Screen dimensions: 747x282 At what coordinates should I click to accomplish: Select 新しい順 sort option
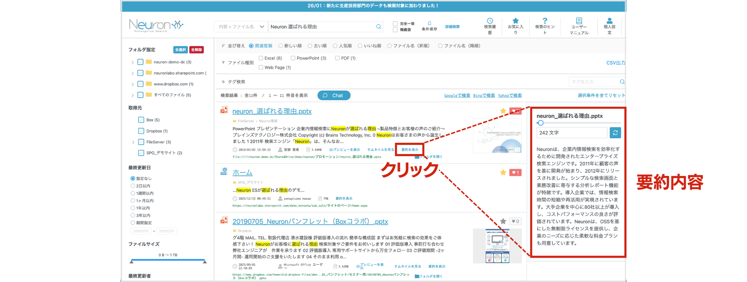281,46
